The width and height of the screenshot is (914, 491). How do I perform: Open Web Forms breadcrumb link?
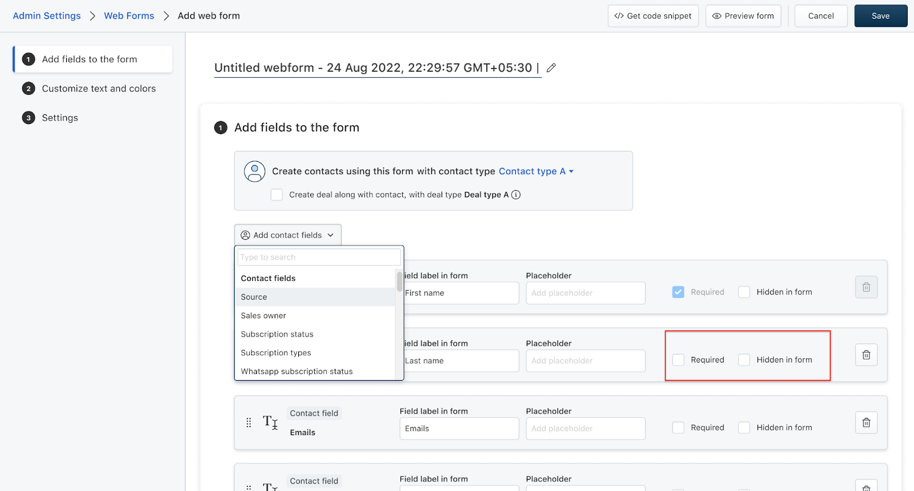[x=129, y=16]
